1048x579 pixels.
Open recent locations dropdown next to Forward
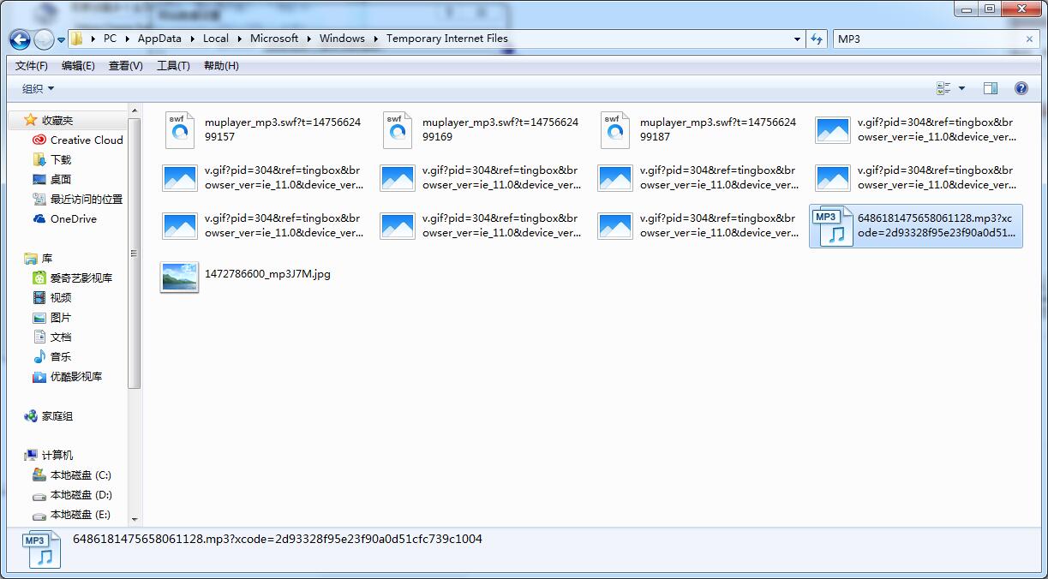click(62, 40)
